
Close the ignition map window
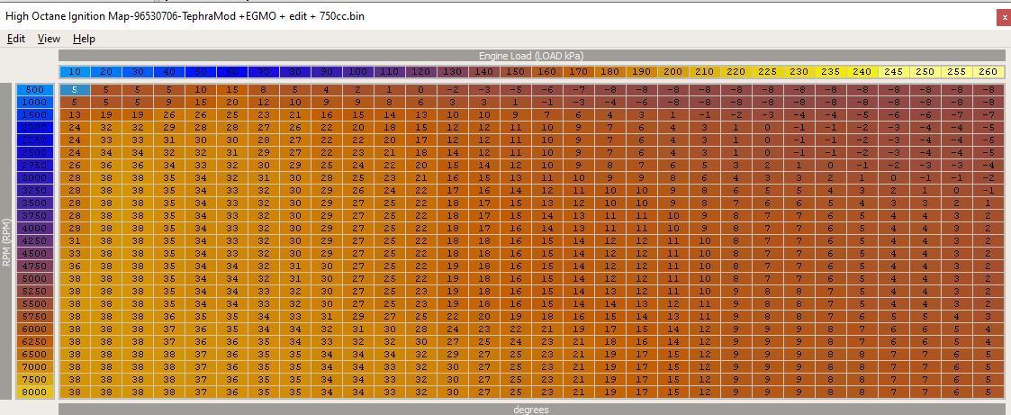(x=1003, y=17)
